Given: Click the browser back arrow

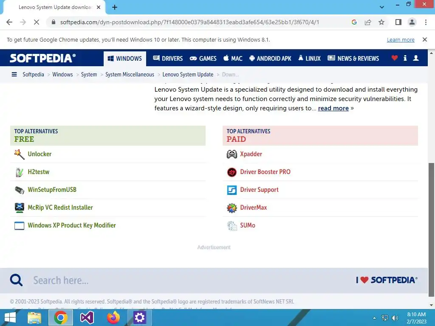Looking at the screenshot, I should [x=9, y=22].
